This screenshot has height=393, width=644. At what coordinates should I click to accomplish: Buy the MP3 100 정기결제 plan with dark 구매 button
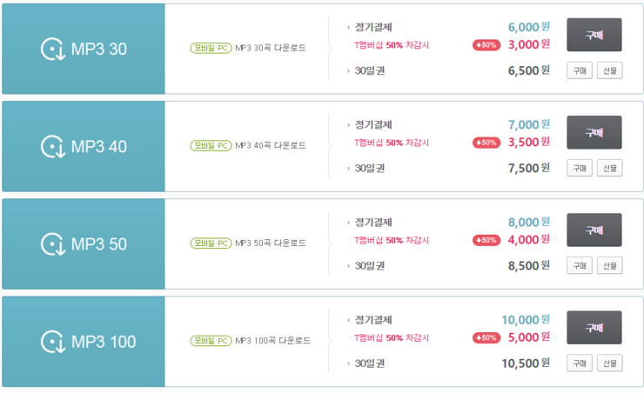coord(594,328)
